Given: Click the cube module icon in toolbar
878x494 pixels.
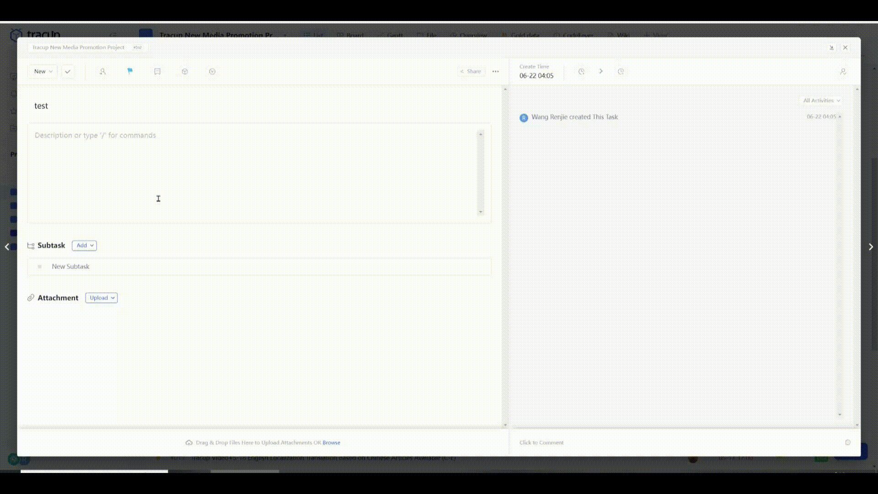Looking at the screenshot, I should point(185,71).
